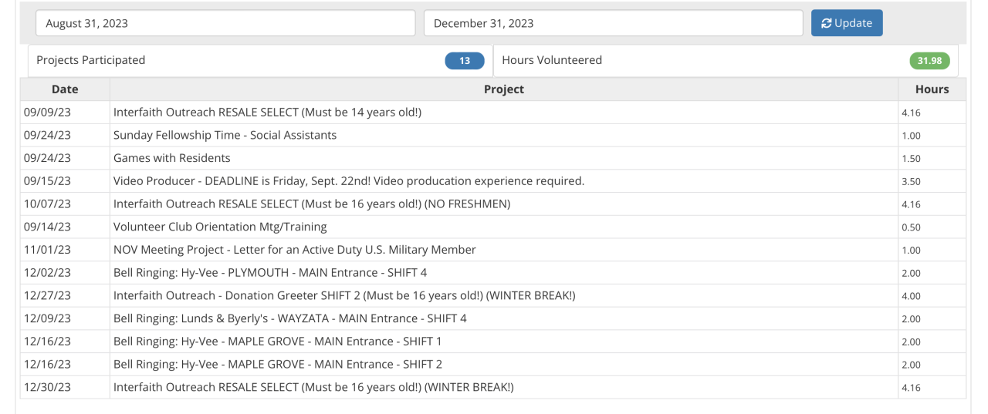Click the Project column header
This screenshot has width=988, height=414.
pyautogui.click(x=503, y=89)
